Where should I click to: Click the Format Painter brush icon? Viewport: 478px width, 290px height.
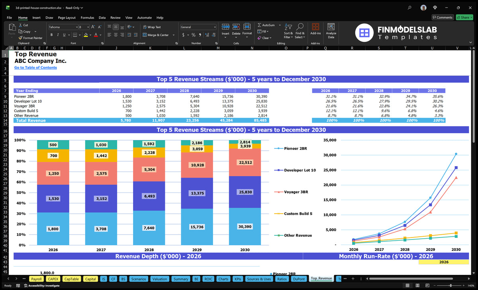click(x=20, y=38)
